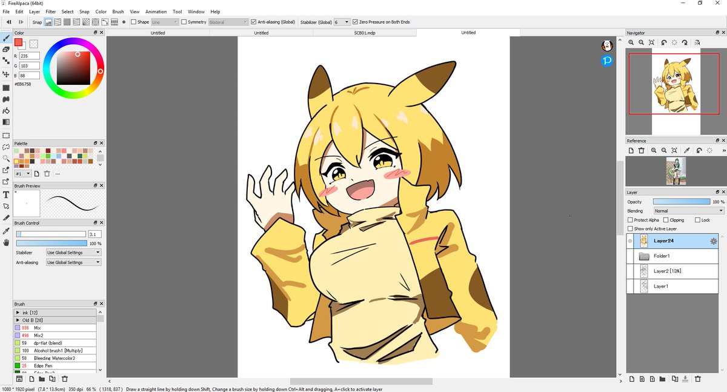Enable the Symmetry checkbox
Viewport: 727px width, 392px height.
pyautogui.click(x=184, y=22)
